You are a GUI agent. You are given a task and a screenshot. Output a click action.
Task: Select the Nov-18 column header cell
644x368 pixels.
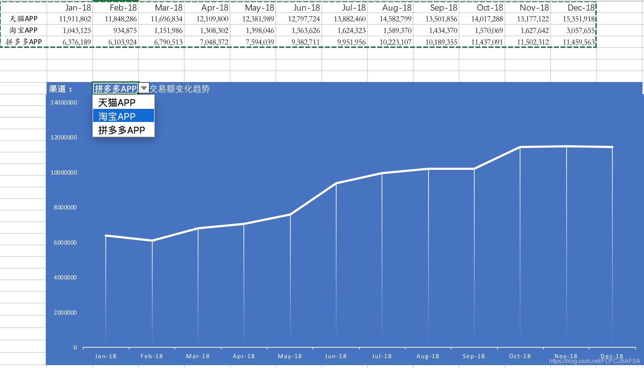click(x=528, y=7)
